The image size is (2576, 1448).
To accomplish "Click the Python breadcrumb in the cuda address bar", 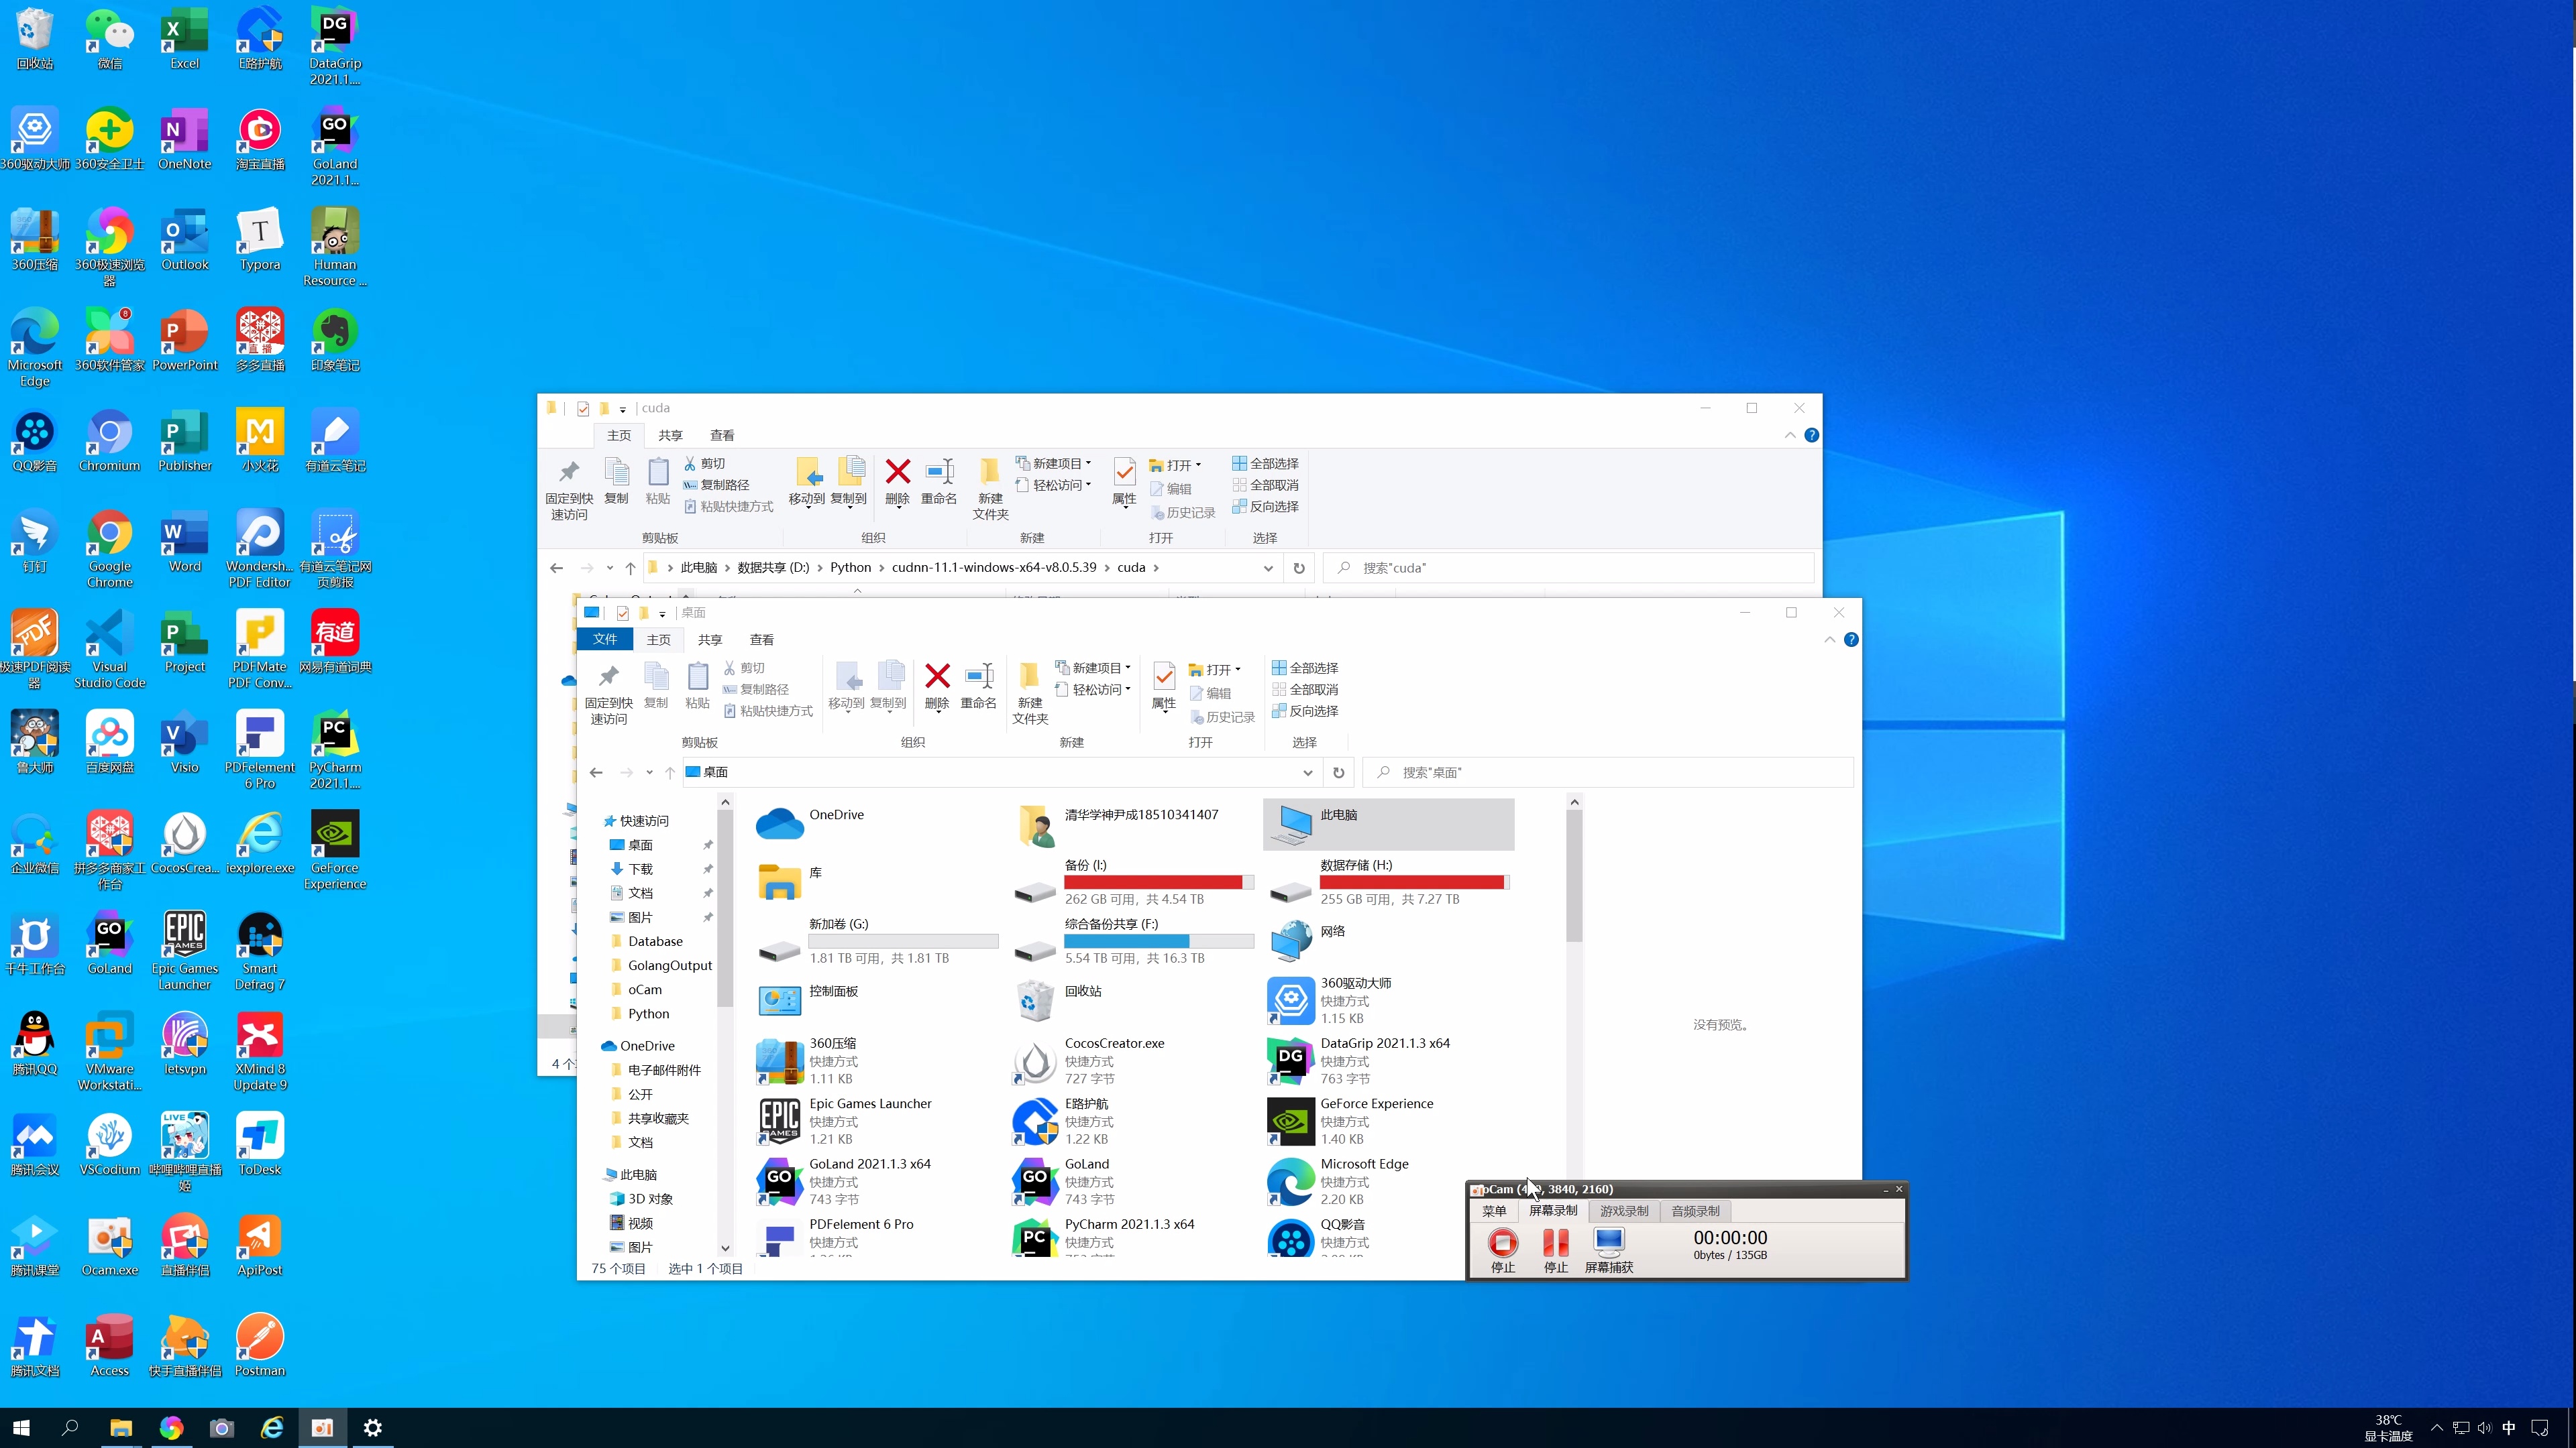I will [850, 568].
